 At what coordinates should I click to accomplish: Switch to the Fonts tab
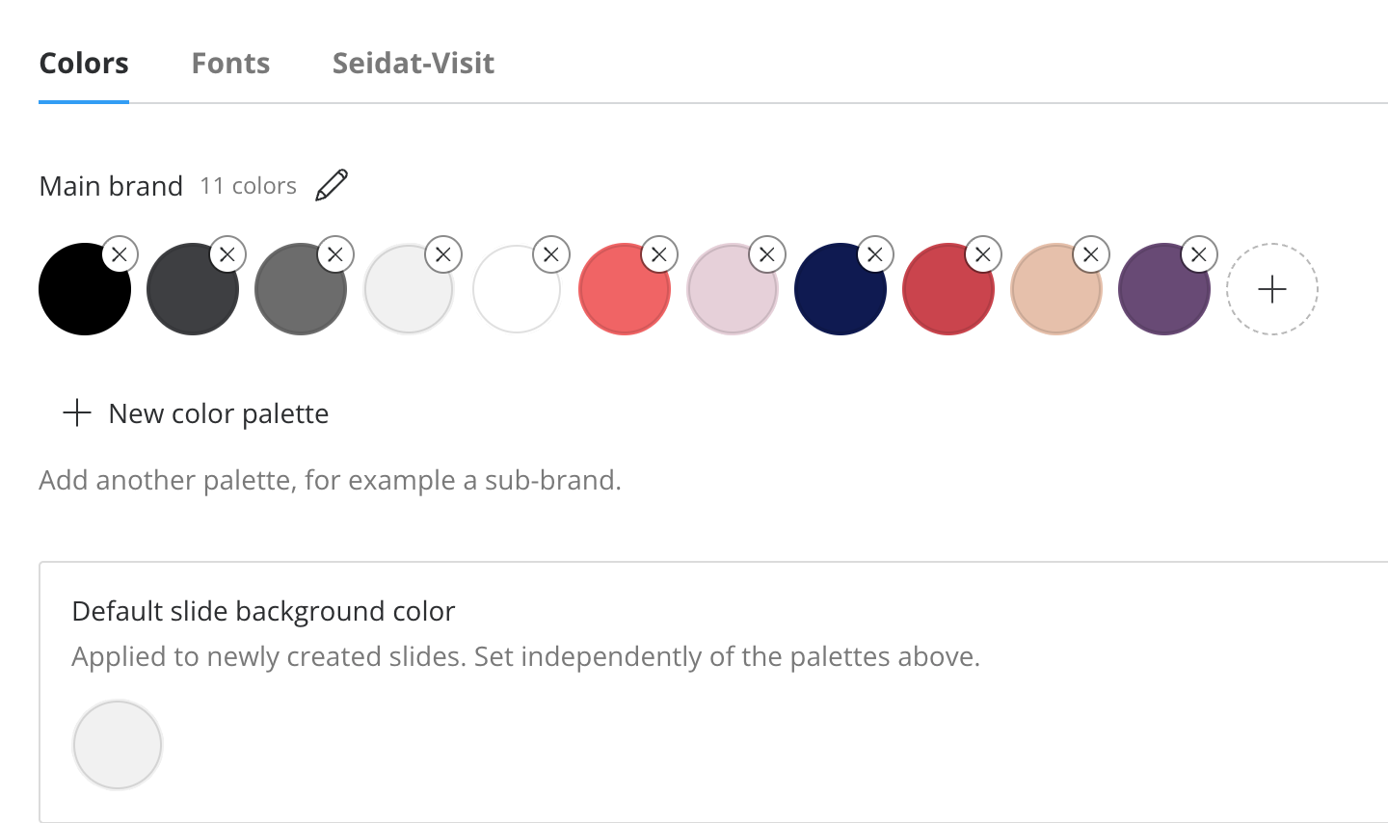pos(230,64)
